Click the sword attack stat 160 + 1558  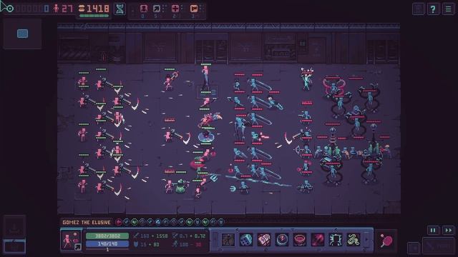pyautogui.click(x=151, y=236)
